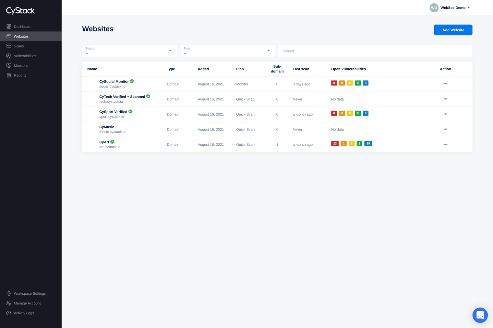This screenshot has height=328, width=493.
Task: Click CyArt red critical badge 23
Action: pos(335,143)
